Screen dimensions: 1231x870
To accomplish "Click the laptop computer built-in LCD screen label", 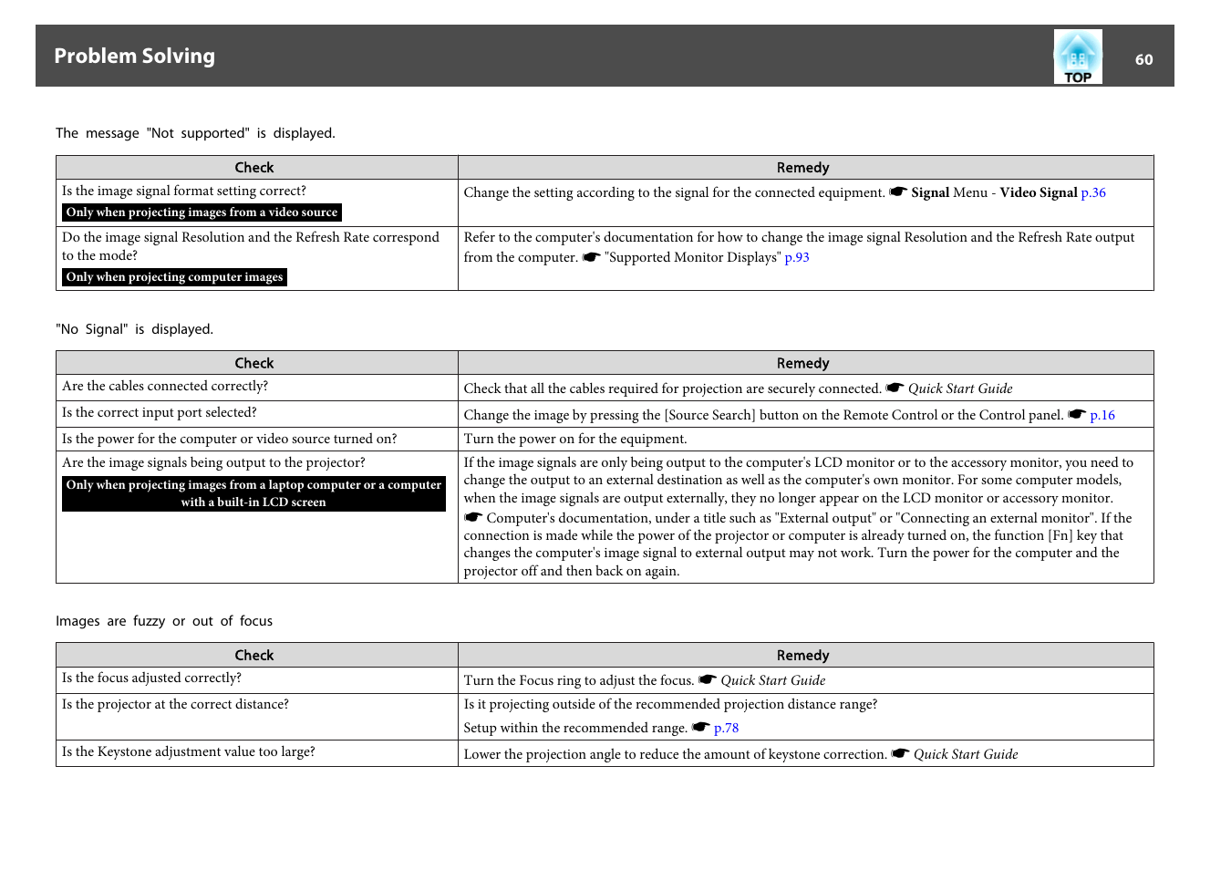I will coord(253,493).
